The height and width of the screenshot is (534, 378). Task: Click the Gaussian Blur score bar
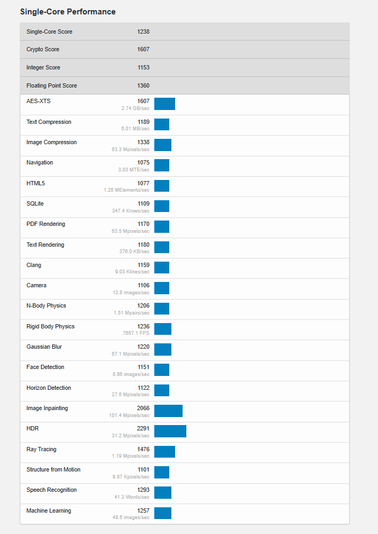click(163, 349)
